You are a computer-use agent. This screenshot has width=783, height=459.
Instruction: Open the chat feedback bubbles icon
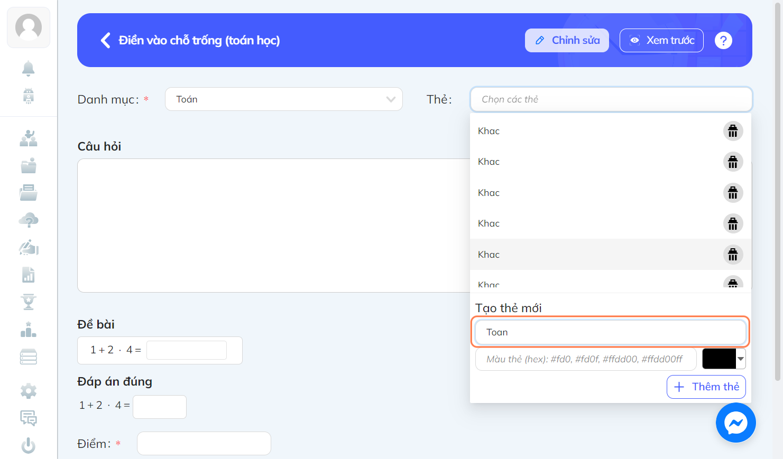(29, 418)
